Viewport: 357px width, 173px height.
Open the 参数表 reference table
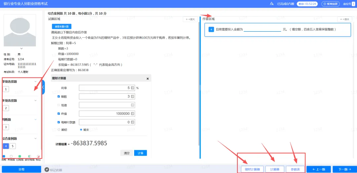296,169
